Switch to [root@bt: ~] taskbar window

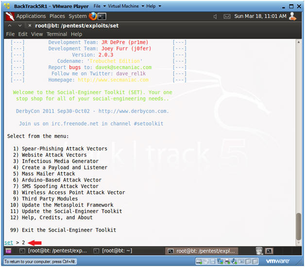113,251
